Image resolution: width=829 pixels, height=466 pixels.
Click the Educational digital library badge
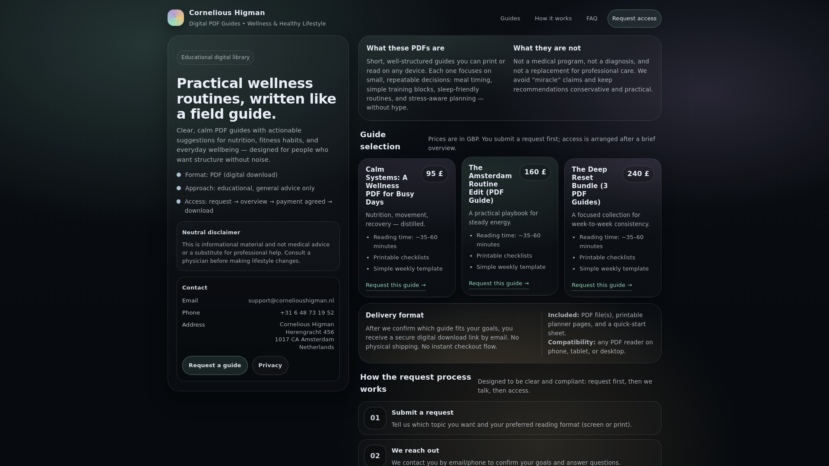pyautogui.click(x=215, y=57)
